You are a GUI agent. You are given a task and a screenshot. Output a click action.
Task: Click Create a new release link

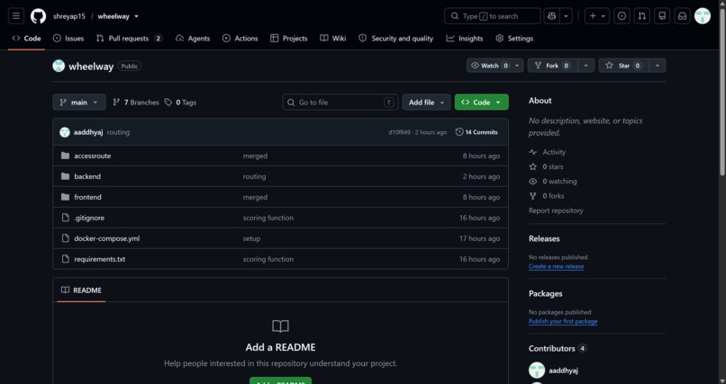coord(556,266)
